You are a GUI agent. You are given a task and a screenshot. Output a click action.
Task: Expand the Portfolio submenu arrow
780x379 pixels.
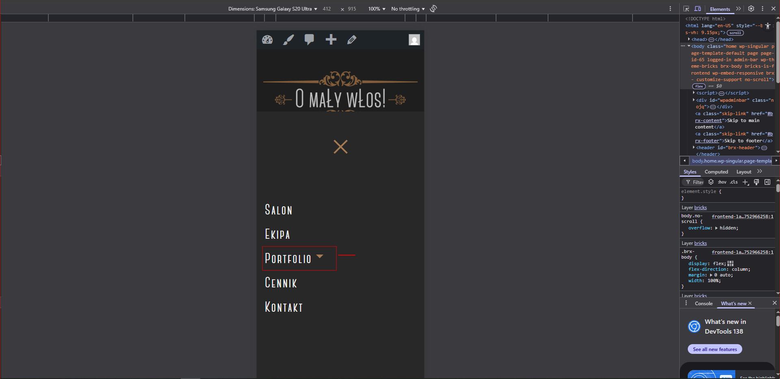(320, 256)
